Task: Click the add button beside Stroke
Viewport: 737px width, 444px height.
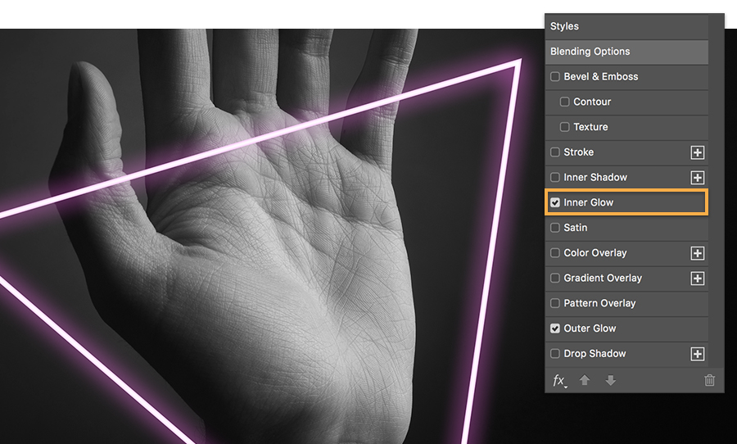Action: coord(697,152)
